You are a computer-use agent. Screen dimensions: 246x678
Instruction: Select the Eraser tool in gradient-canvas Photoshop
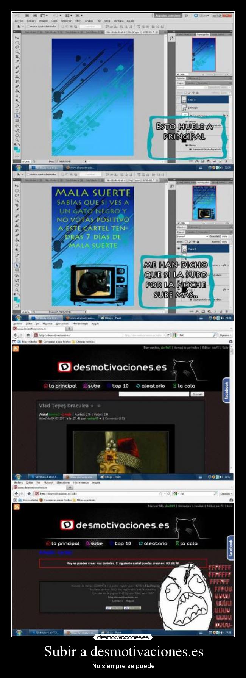click(17, 86)
